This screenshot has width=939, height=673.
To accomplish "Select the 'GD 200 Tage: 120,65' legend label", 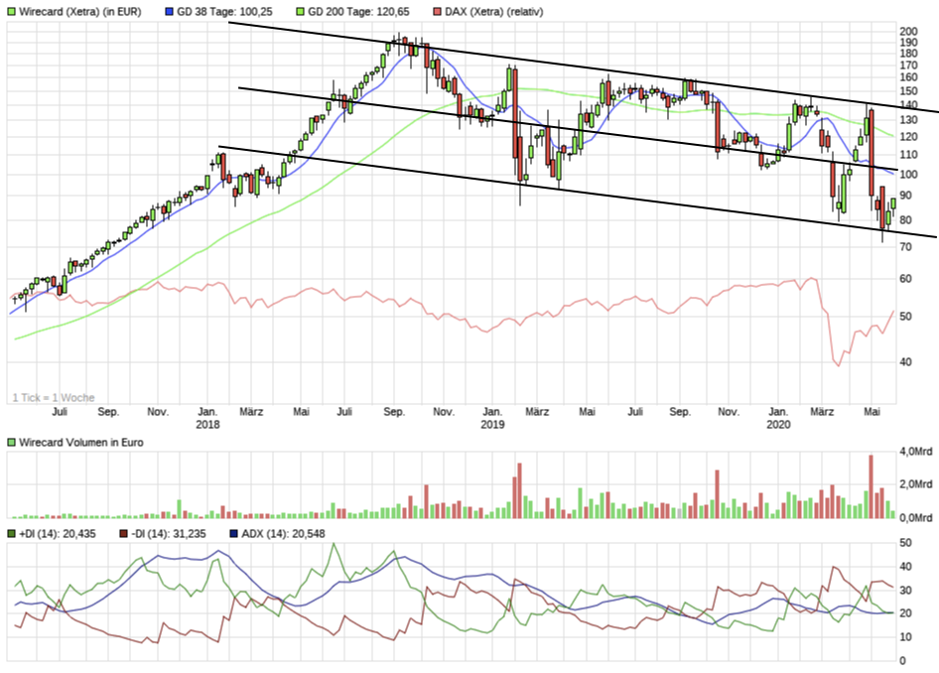I will [358, 11].
